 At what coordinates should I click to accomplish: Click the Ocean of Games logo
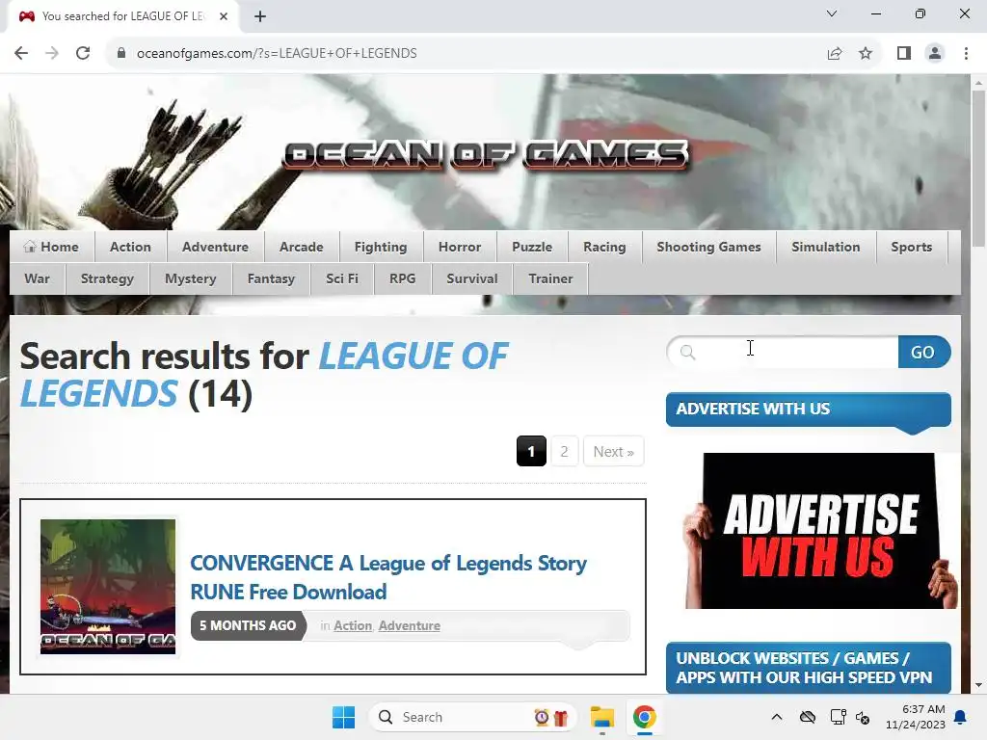(486, 155)
